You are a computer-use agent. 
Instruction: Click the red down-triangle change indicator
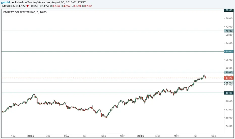pyautogui.click(x=27, y=6)
